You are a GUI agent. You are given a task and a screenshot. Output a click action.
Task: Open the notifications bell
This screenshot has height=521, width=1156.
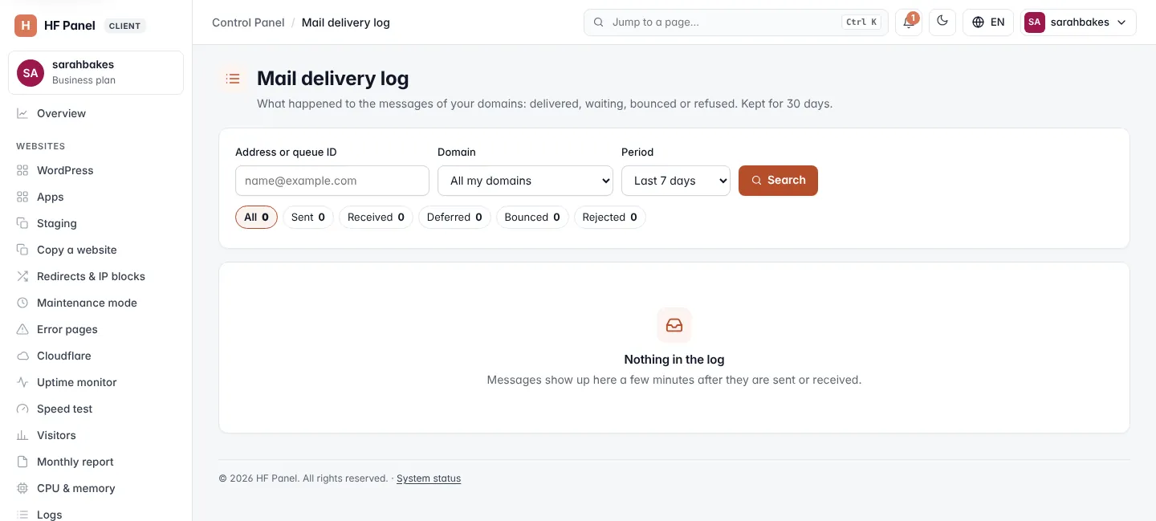909,22
